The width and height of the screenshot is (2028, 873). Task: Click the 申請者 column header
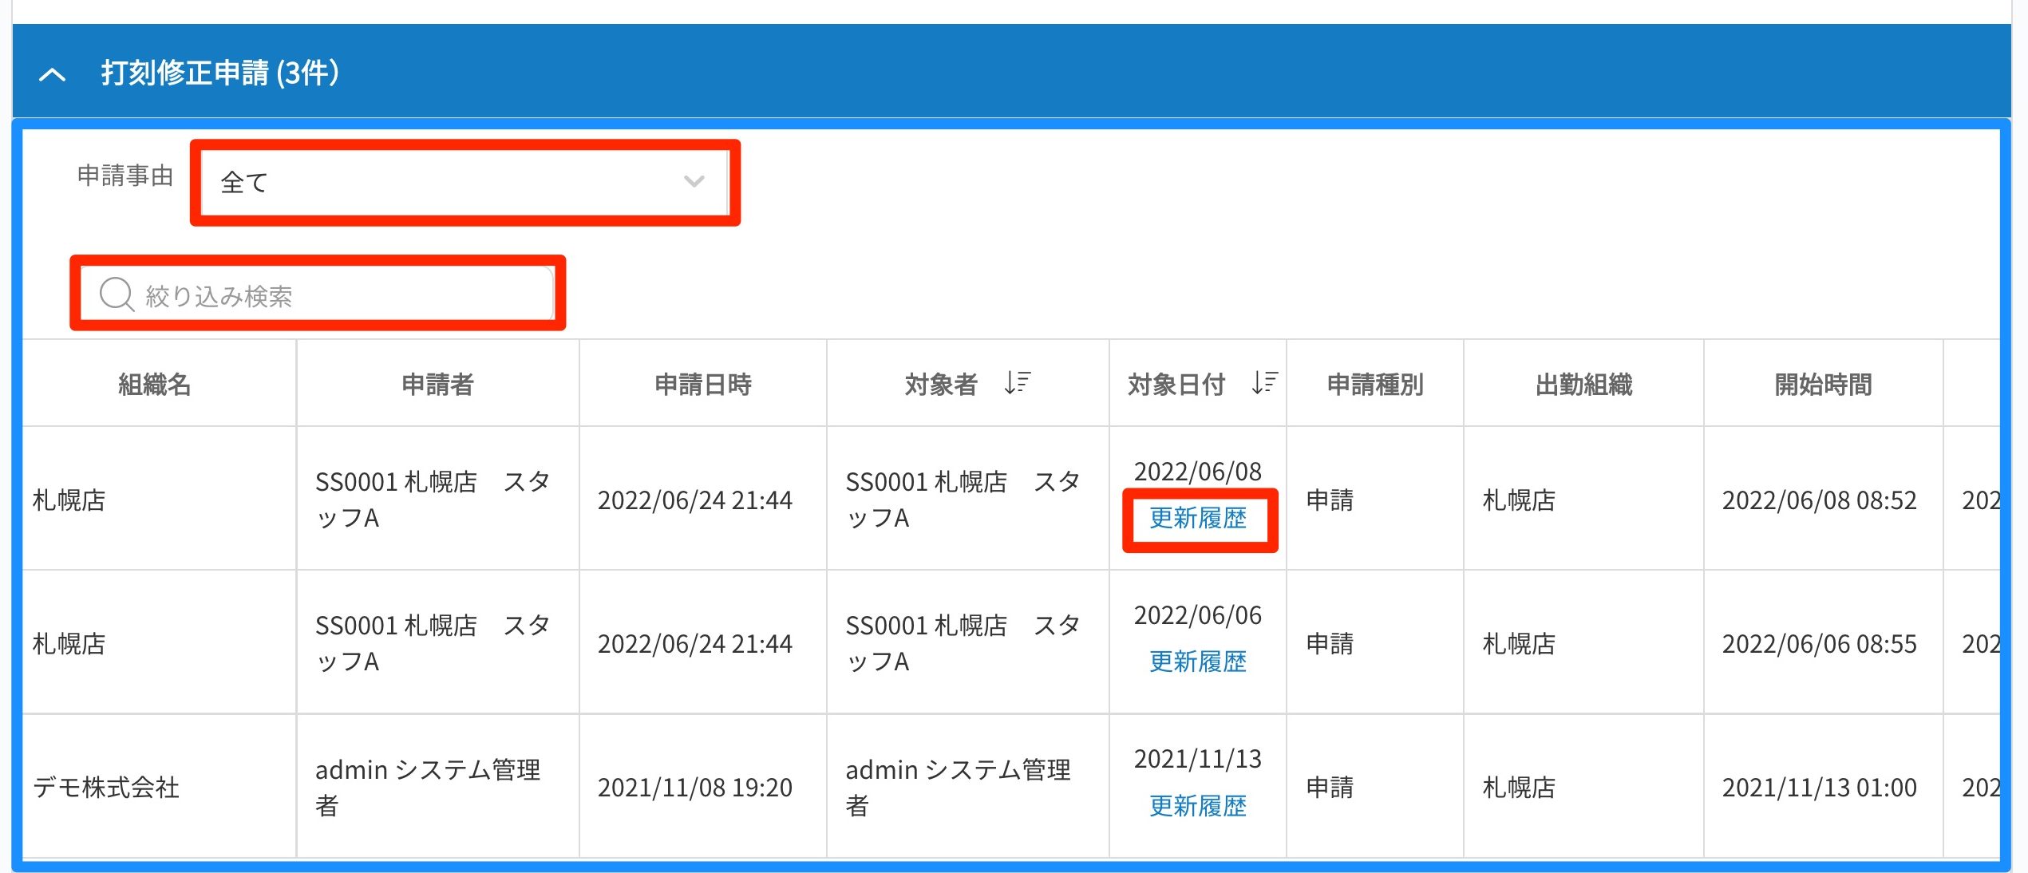coord(437,385)
